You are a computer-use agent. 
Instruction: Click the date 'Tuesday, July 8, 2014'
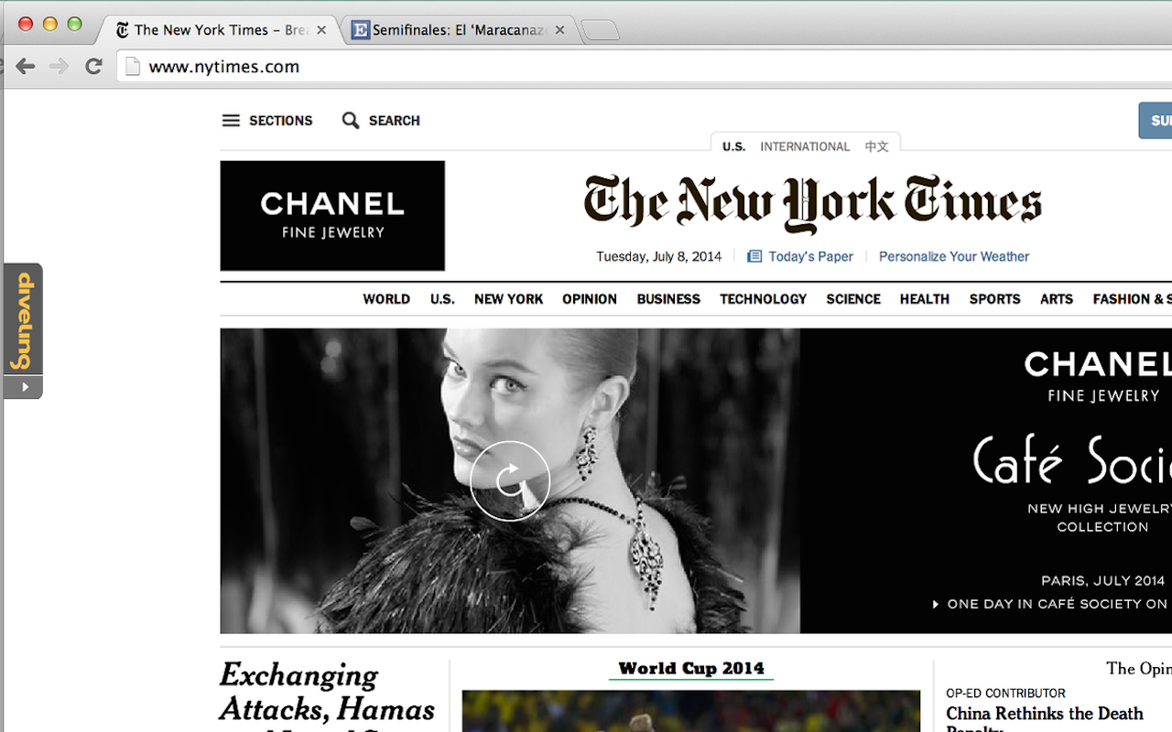659,256
